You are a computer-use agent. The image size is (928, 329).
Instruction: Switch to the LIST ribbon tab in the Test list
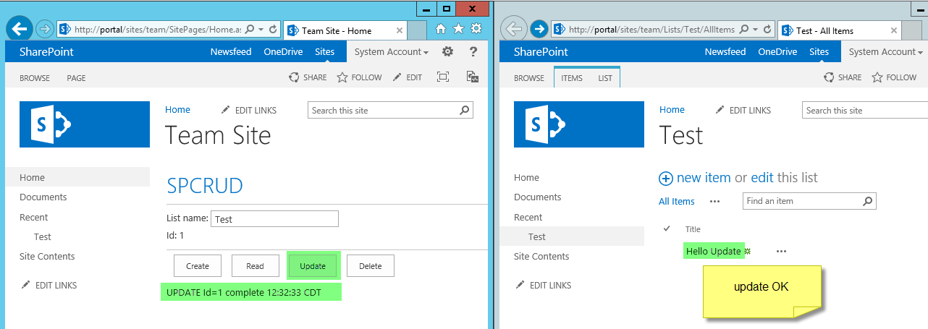tap(605, 78)
